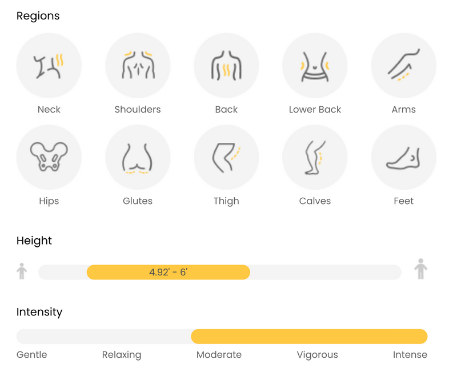
Task: Select the Hips pelvis icon
Action: click(49, 157)
